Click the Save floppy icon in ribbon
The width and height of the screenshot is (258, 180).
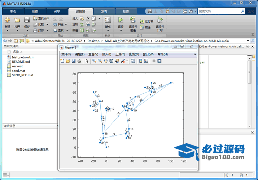pyautogui.click(x=27, y=20)
